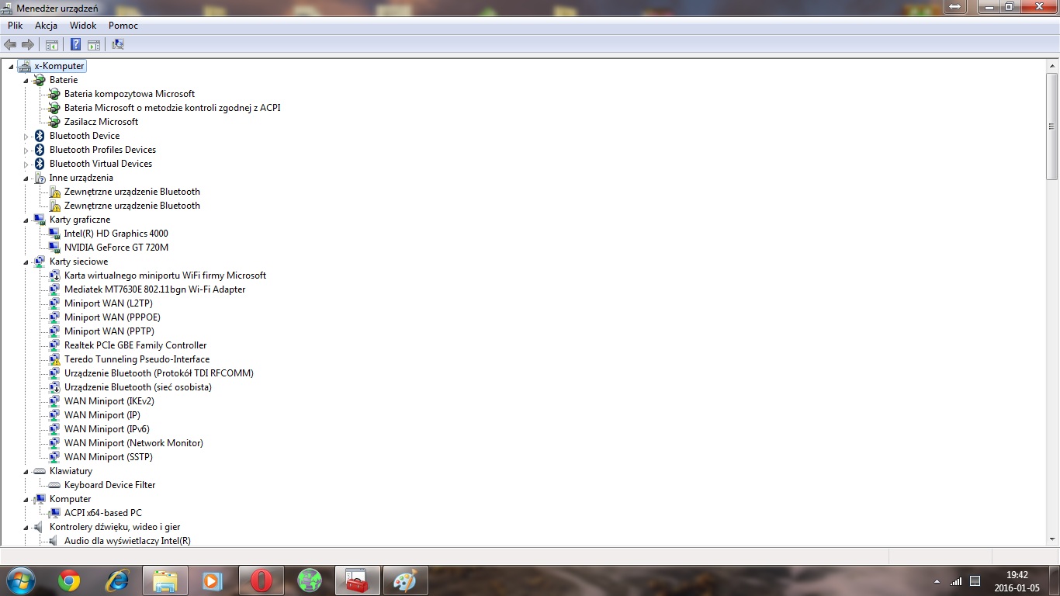Image resolution: width=1060 pixels, height=596 pixels.
Task: Toggle the console tree toolbar icon
Action: (x=52, y=44)
